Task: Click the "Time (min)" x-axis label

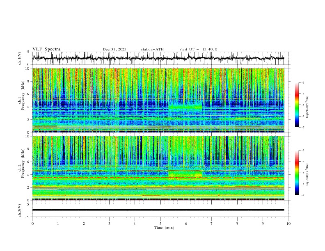Action: (x=164, y=228)
